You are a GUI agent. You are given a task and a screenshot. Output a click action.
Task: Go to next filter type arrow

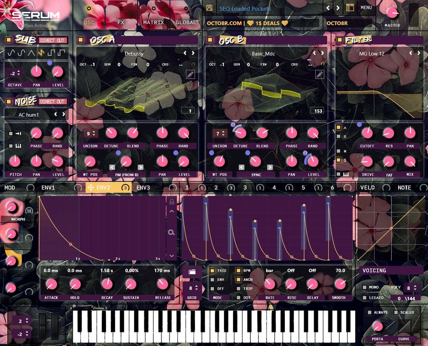pyautogui.click(x=418, y=53)
